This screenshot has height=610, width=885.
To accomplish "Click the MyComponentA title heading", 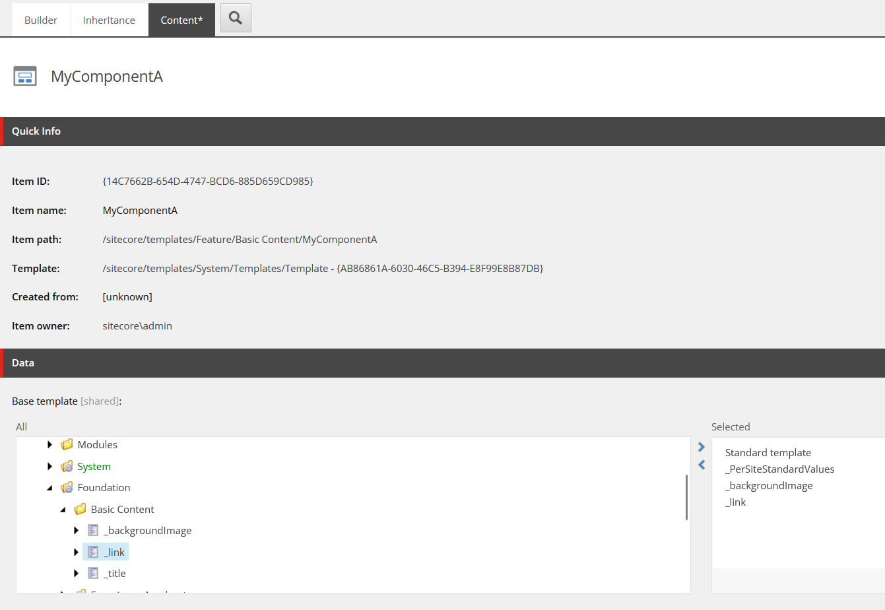I will coord(107,77).
